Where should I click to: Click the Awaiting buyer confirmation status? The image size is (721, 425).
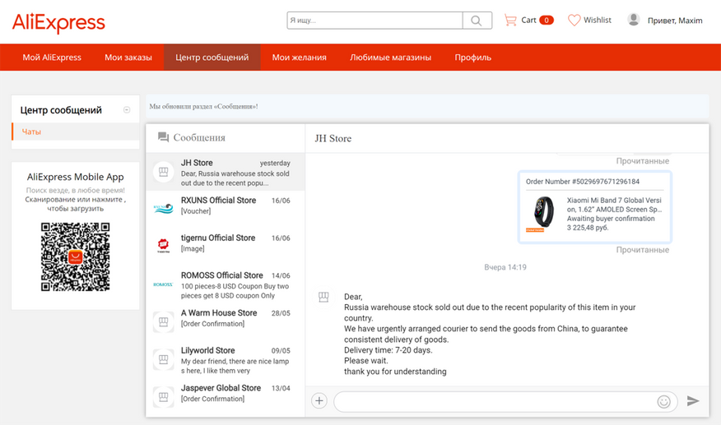click(611, 219)
